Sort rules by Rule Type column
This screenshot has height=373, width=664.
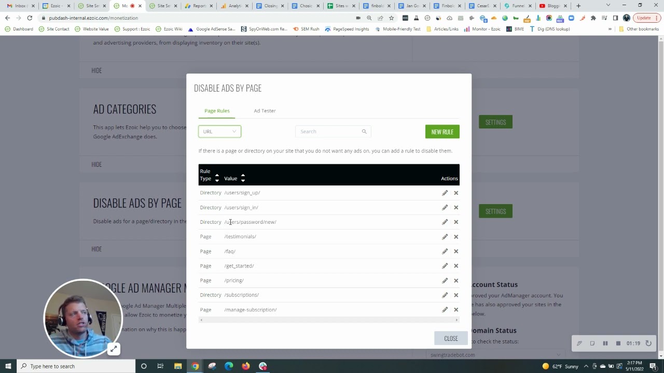point(217,178)
